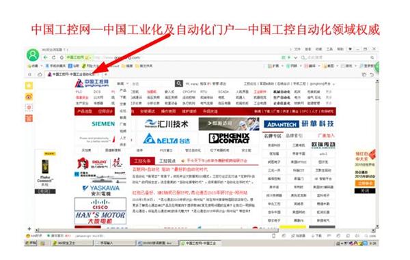Click the Phoenix Contact banner
The height and width of the screenshot is (260, 410).
click(x=229, y=139)
